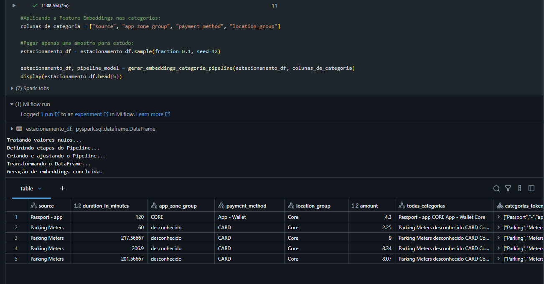
Task: Sort by the amount column header
Action: (369, 206)
